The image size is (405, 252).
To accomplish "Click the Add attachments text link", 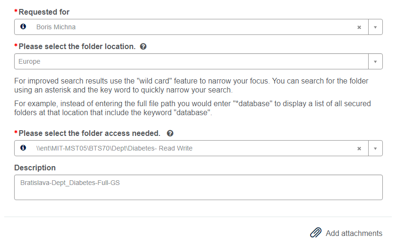I will (x=354, y=233).
